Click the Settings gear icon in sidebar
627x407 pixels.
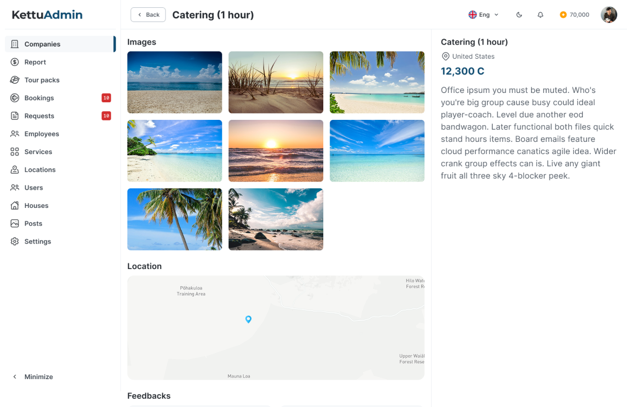tap(15, 242)
